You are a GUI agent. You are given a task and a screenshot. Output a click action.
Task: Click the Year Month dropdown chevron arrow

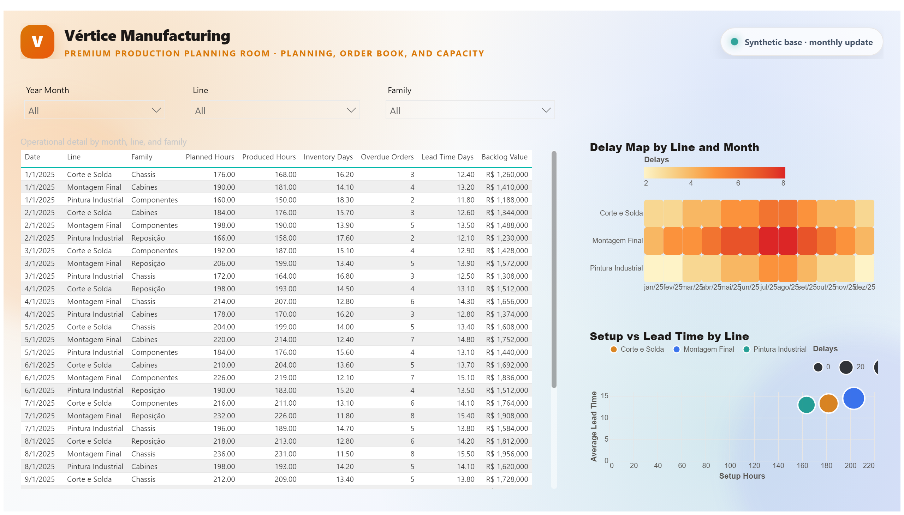pos(156,110)
